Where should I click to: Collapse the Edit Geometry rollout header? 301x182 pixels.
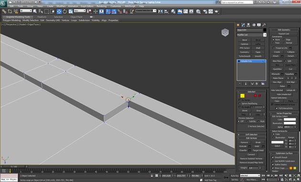point(284,30)
